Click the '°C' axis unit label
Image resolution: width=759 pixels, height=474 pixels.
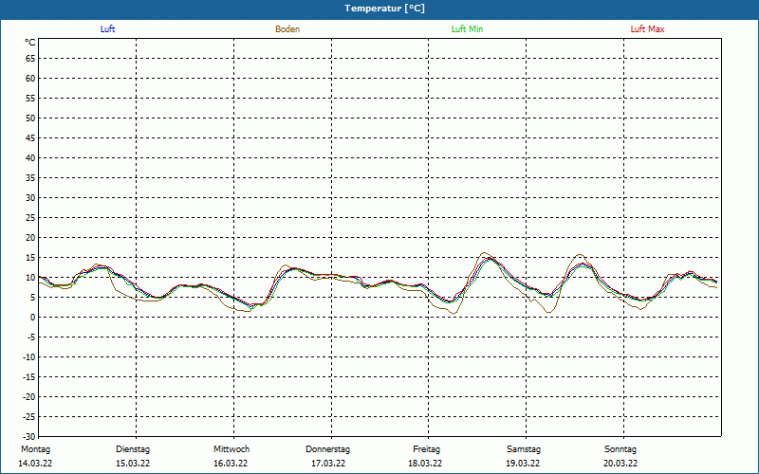coord(30,43)
